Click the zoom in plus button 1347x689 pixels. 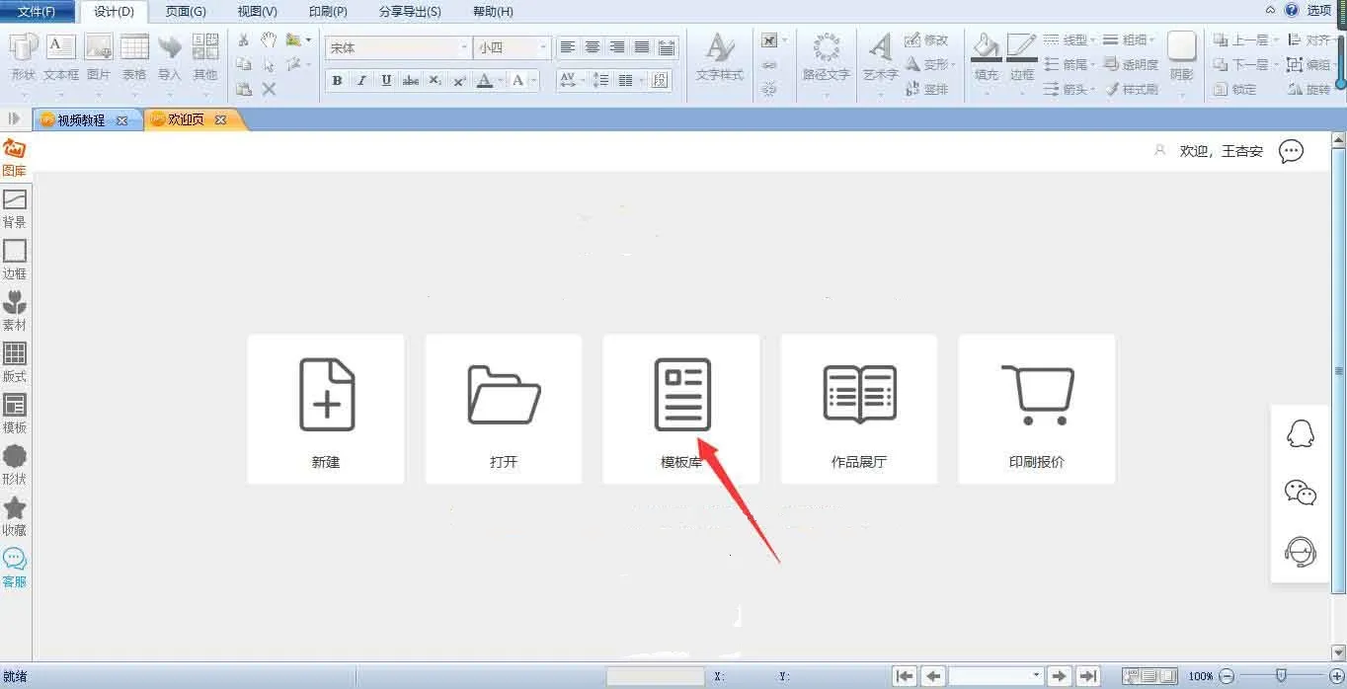[1337, 676]
